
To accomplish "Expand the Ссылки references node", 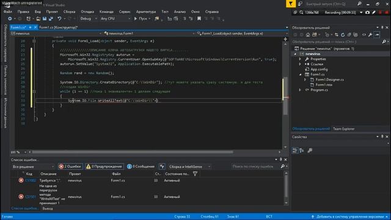I will [300, 64].
